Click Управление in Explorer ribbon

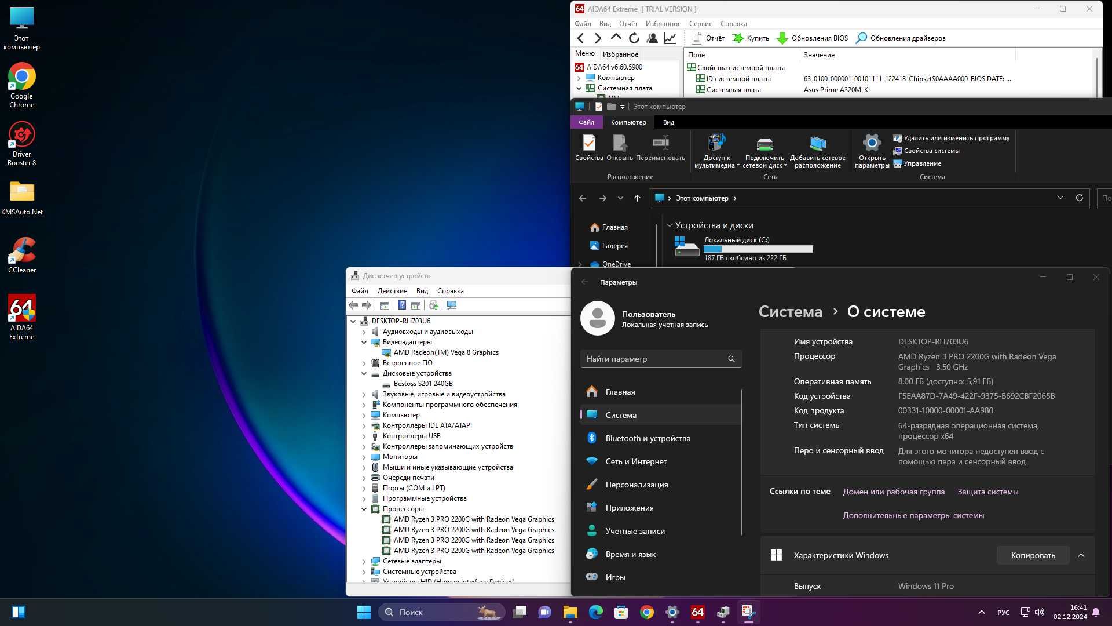pyautogui.click(x=917, y=163)
